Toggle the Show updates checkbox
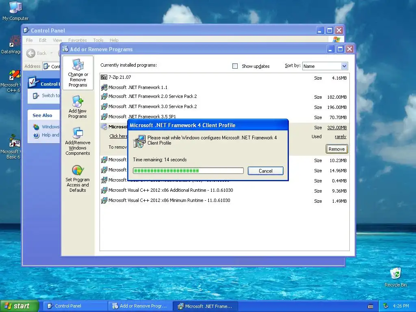This screenshot has height=312, width=416. click(235, 66)
